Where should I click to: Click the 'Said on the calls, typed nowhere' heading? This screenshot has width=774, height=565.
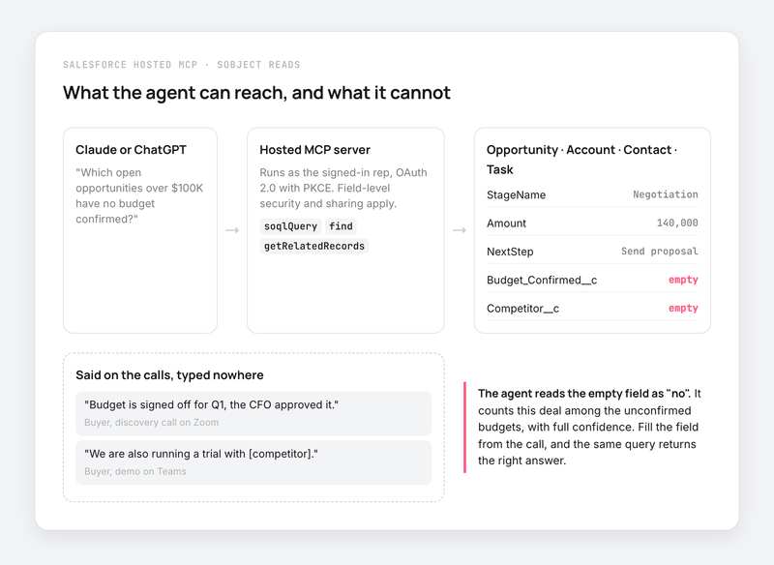169,375
